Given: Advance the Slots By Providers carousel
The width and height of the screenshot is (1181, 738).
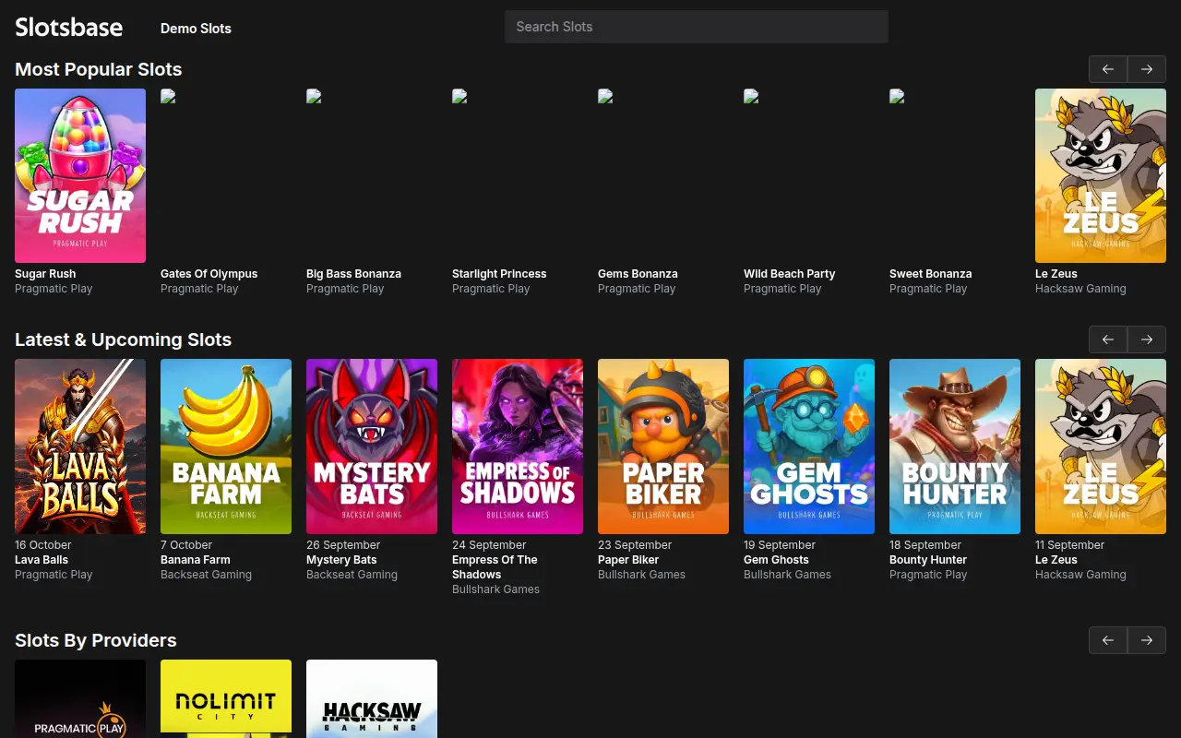Looking at the screenshot, I should 1147,640.
